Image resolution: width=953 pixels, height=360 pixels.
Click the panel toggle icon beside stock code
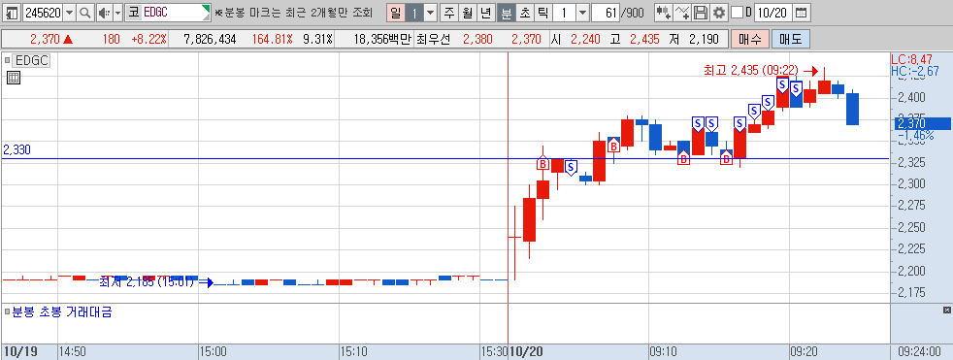click(12, 13)
